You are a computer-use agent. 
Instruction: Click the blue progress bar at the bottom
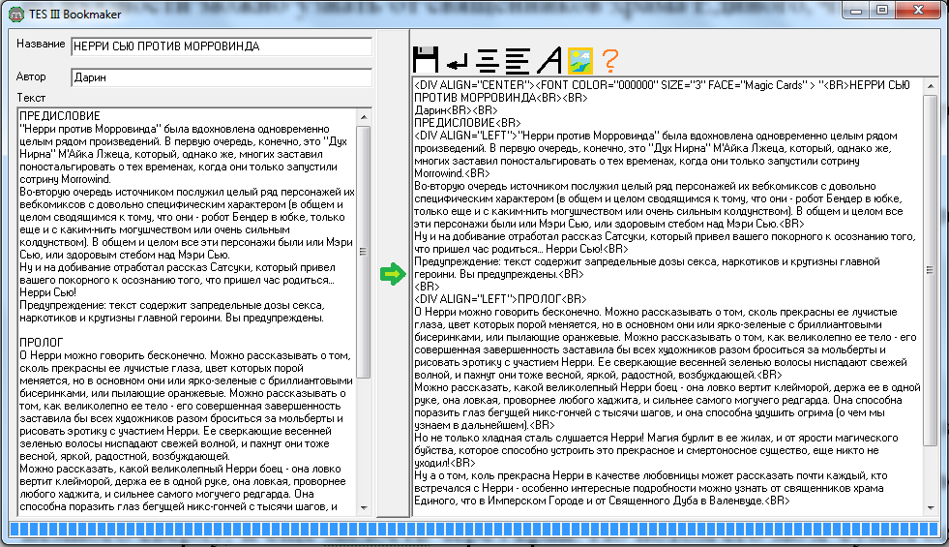pyautogui.click(x=474, y=530)
